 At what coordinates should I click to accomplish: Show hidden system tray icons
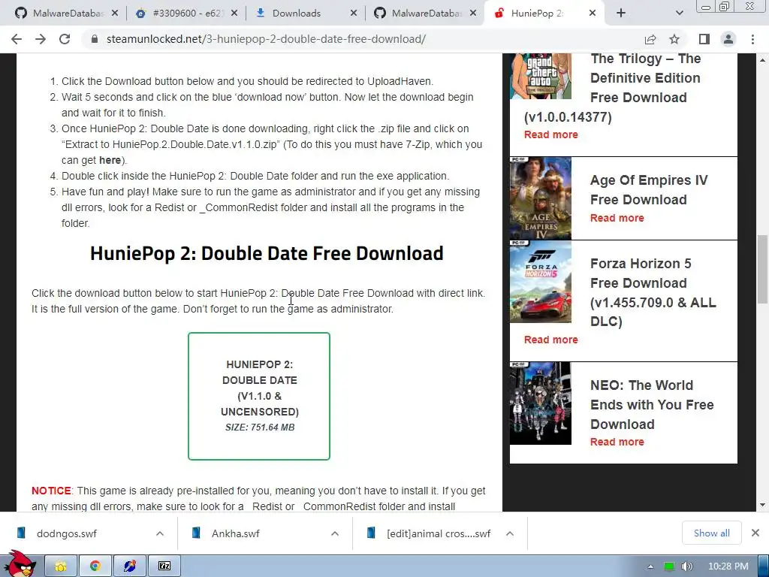coord(650,566)
